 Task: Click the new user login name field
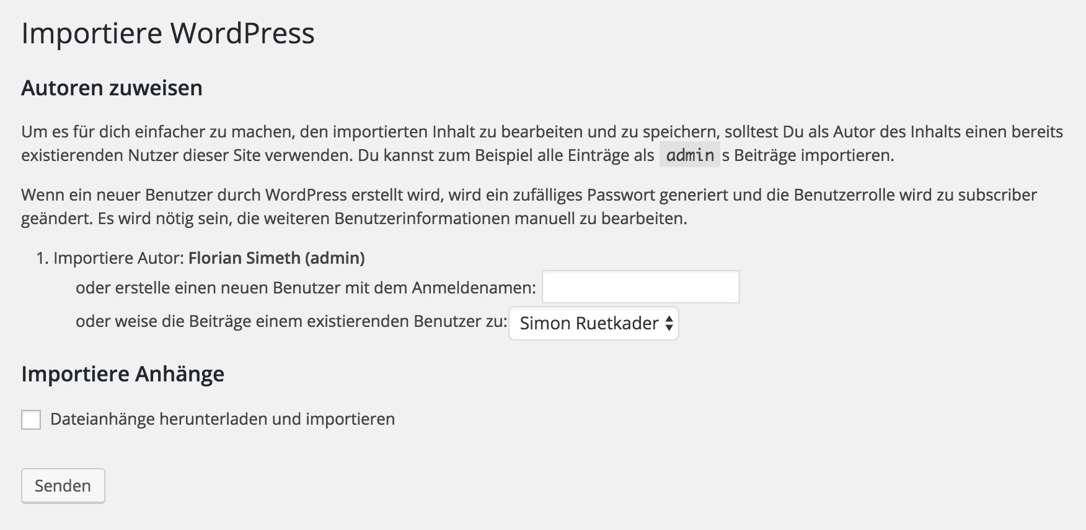pyautogui.click(x=640, y=287)
